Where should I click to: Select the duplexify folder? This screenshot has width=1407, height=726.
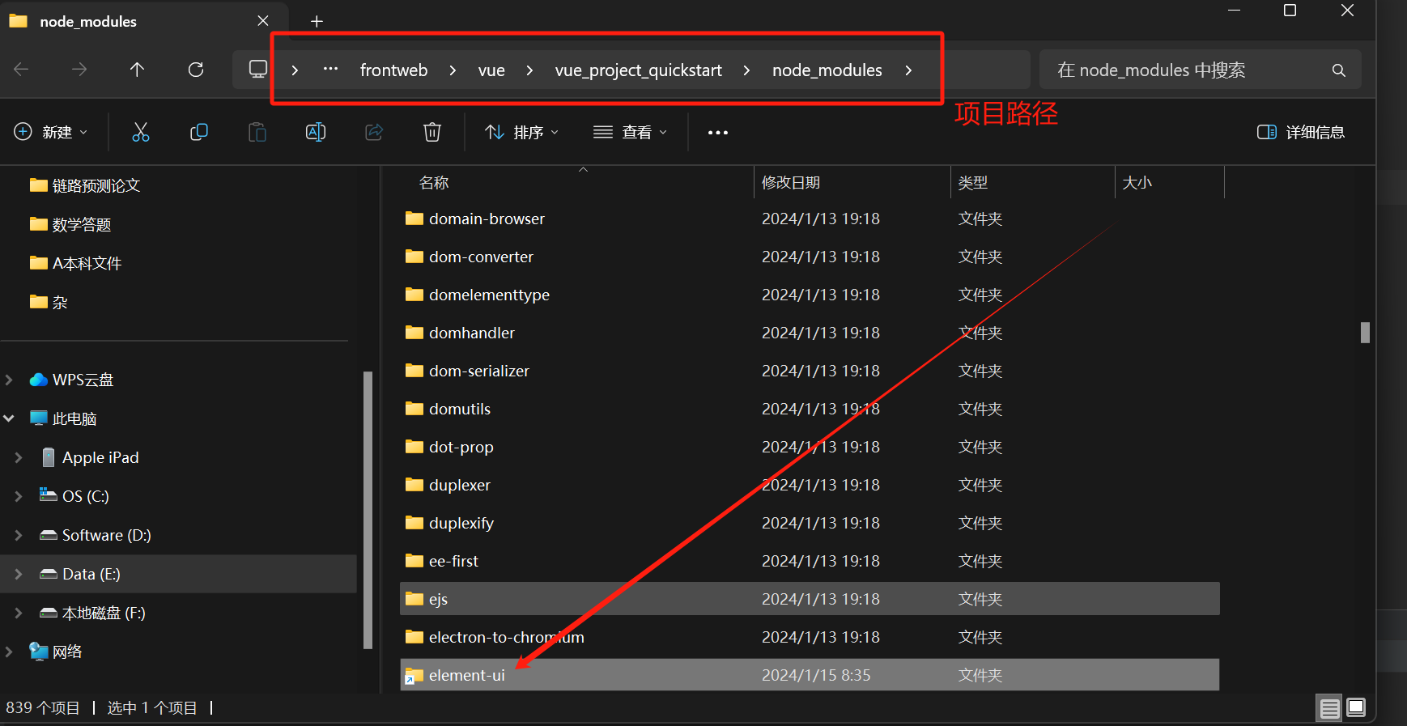click(x=810, y=523)
